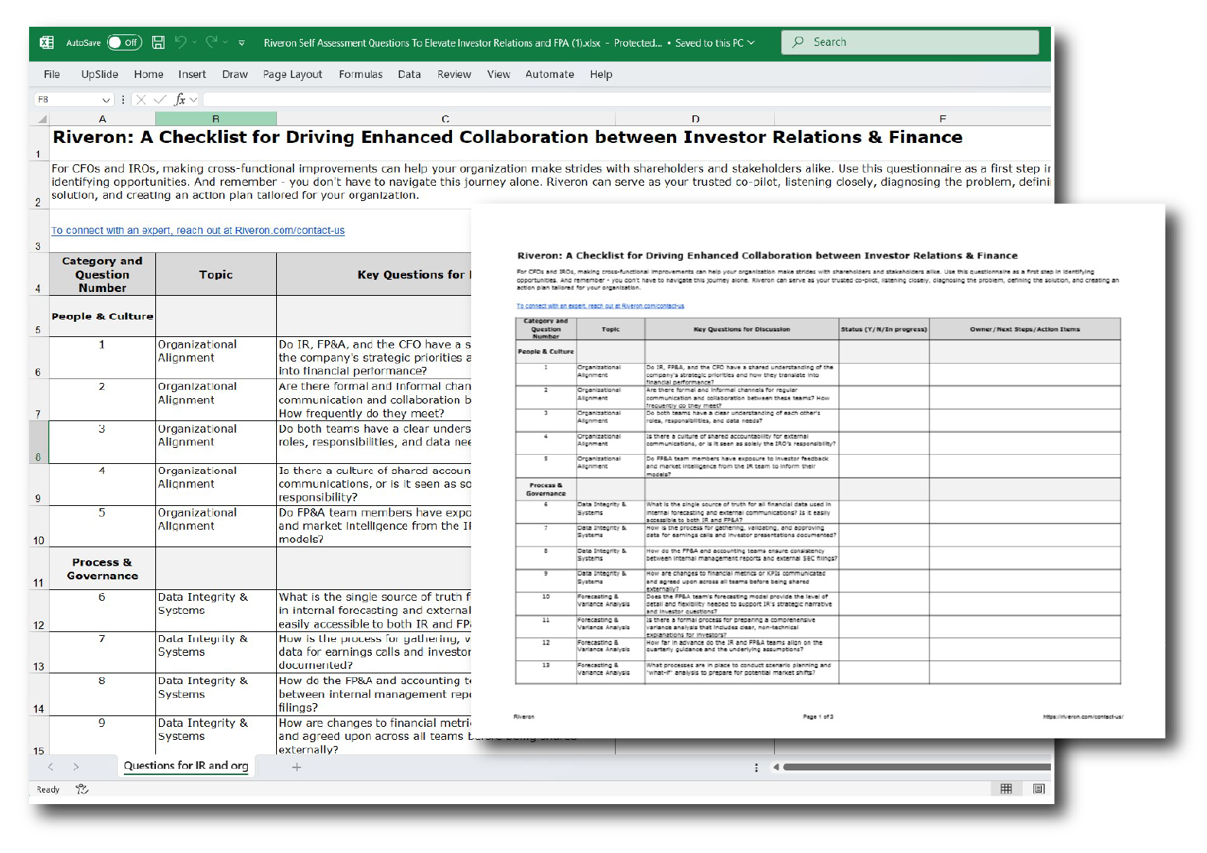Open Customize Quick Access Toolbar dropdown

tap(242, 43)
